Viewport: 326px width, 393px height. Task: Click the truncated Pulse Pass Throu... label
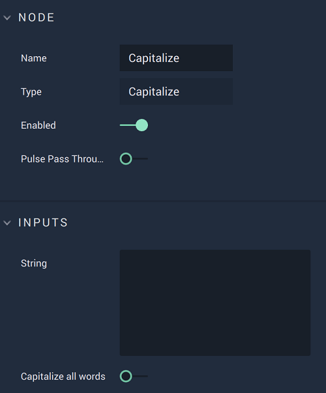[62, 159]
